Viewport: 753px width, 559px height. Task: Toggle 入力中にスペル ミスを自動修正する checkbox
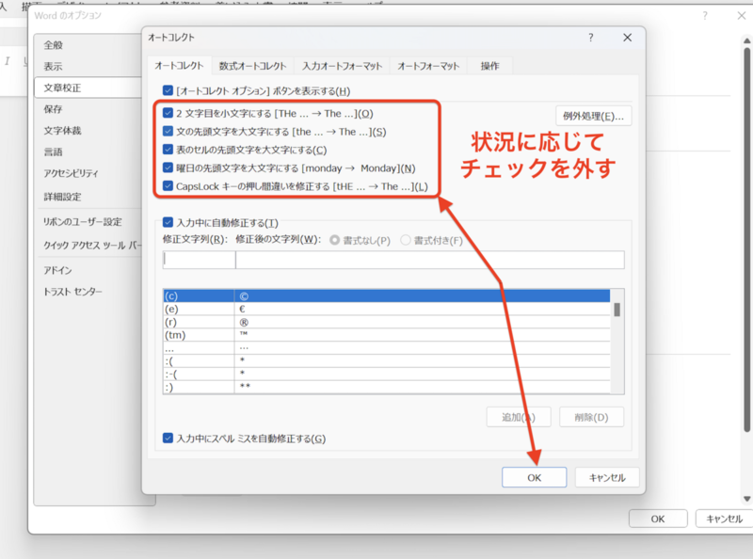(x=168, y=438)
